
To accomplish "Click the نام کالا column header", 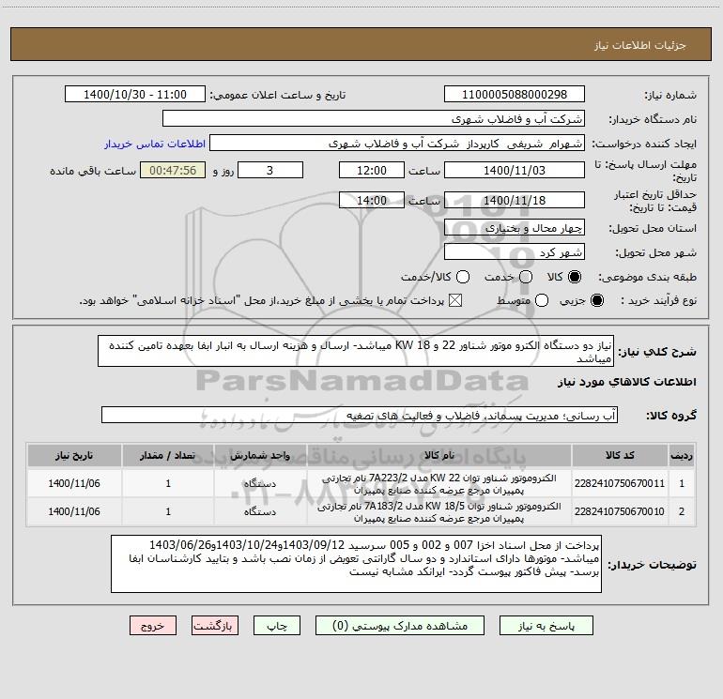I will (439, 455).
